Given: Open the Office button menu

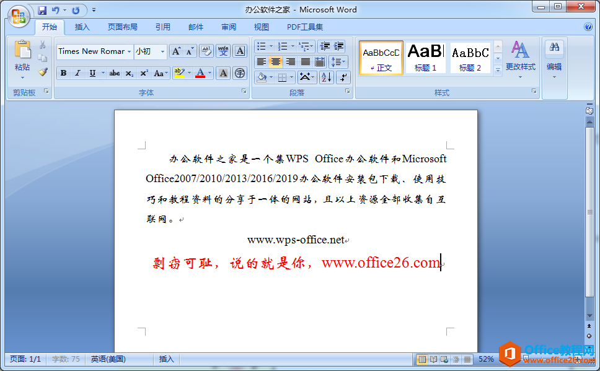Looking at the screenshot, I should 19,17.
